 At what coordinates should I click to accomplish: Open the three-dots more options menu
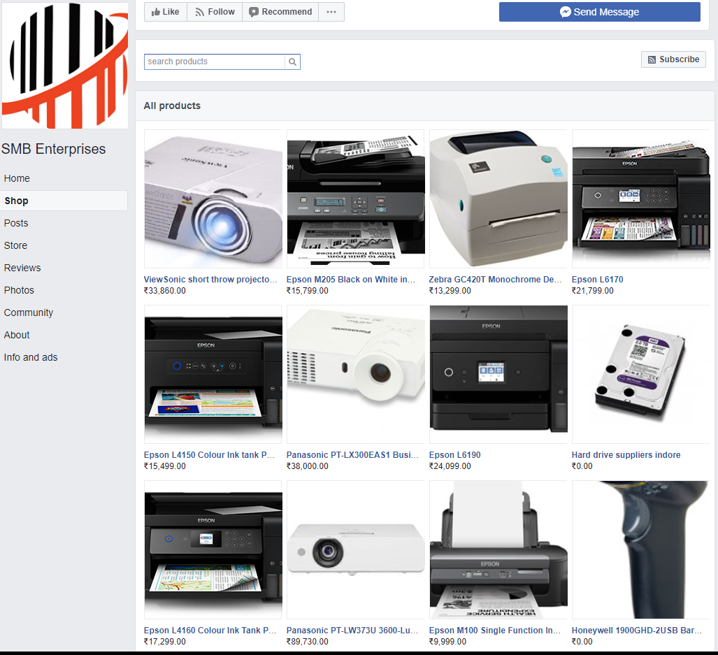[331, 12]
